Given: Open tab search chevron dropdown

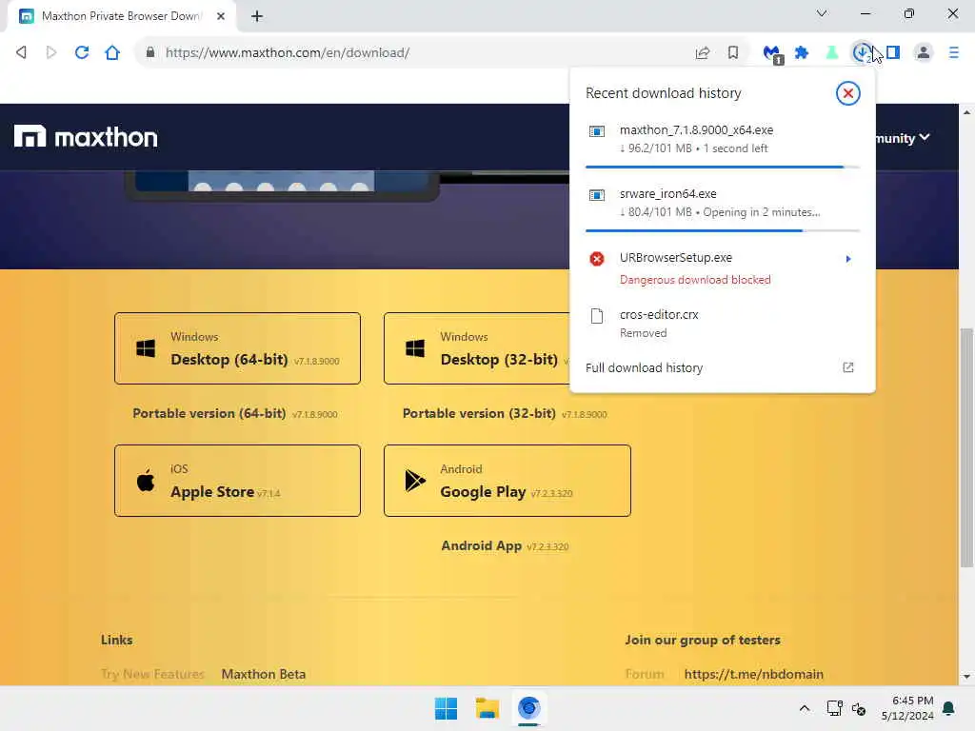Looking at the screenshot, I should click(x=822, y=13).
